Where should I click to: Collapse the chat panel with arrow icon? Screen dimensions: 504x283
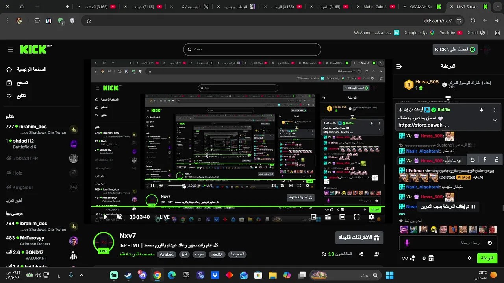click(x=399, y=66)
